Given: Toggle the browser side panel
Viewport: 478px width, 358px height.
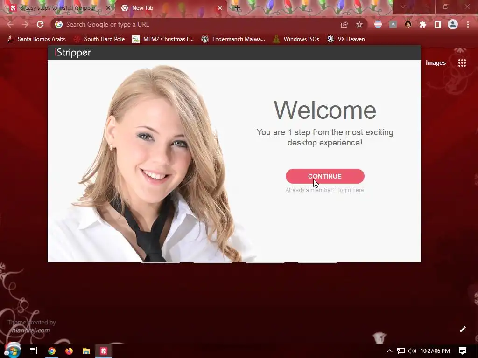Looking at the screenshot, I should [438, 24].
